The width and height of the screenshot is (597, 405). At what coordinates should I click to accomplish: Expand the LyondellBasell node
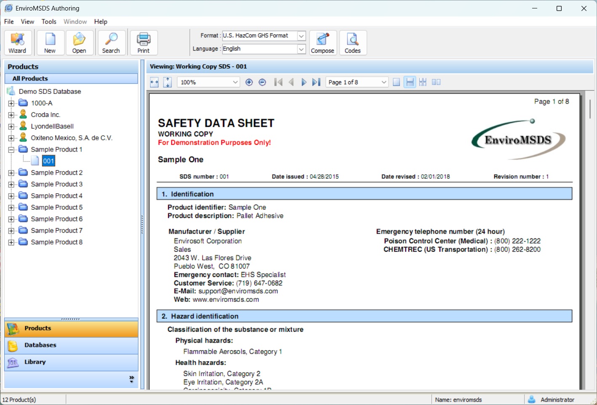click(11, 126)
